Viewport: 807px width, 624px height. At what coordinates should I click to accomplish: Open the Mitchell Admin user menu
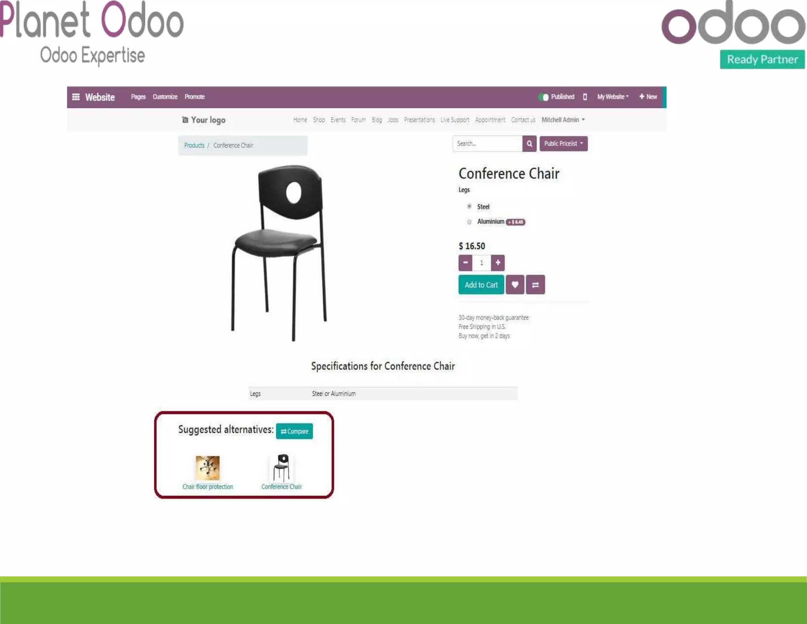563,120
